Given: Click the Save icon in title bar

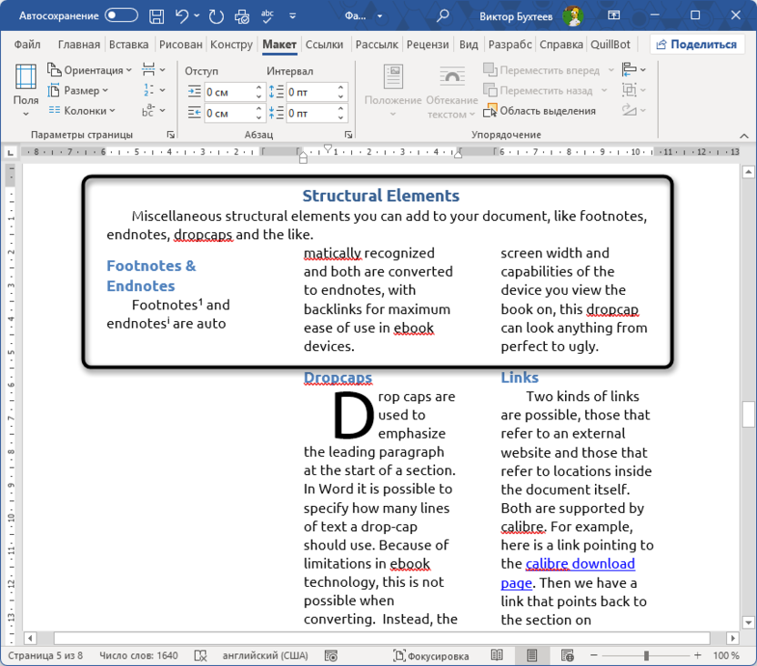Looking at the screenshot, I should point(156,15).
